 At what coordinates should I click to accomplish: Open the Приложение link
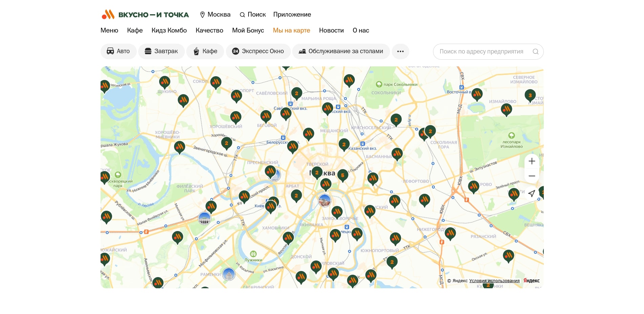pyautogui.click(x=292, y=15)
